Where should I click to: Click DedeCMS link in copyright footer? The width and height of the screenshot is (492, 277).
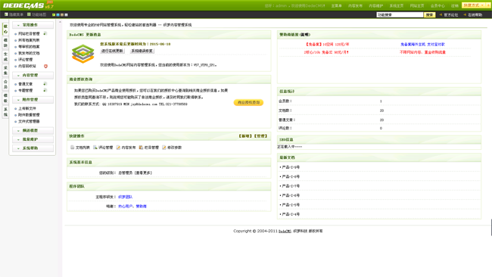pos(285,231)
